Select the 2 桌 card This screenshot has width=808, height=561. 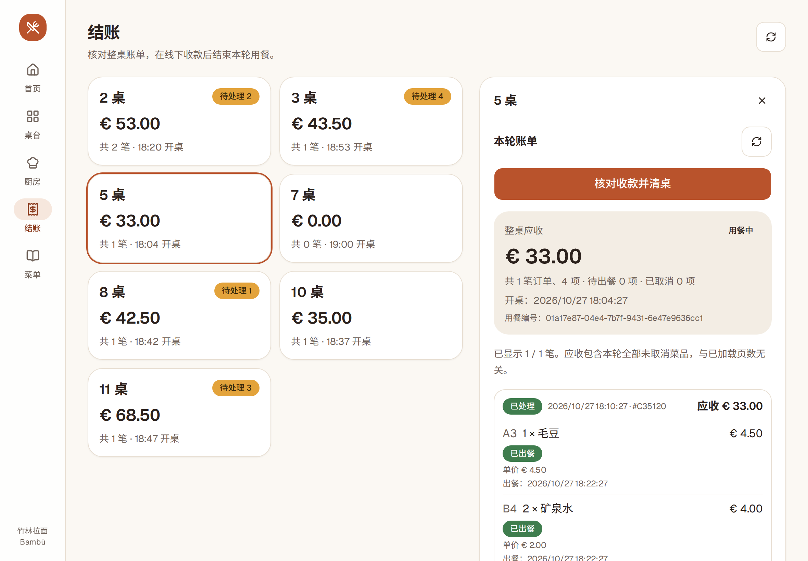point(179,121)
